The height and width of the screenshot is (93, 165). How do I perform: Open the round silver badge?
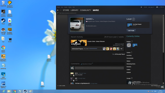129,45
